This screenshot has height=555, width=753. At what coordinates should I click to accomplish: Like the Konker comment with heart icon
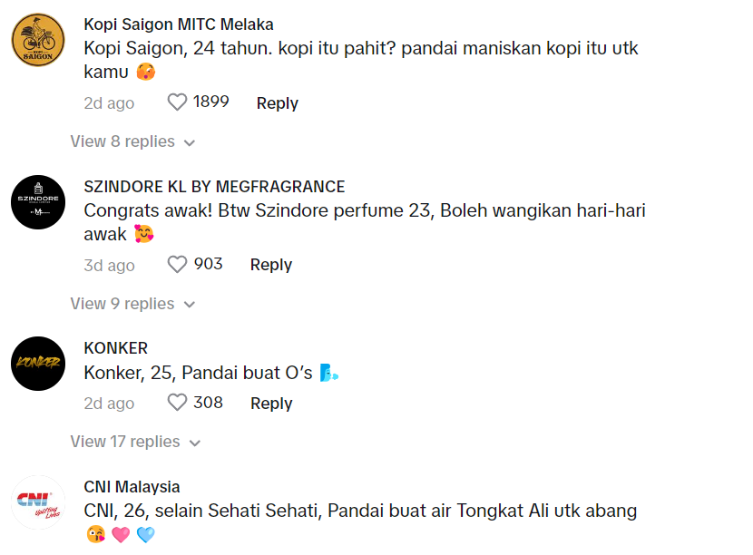177,403
